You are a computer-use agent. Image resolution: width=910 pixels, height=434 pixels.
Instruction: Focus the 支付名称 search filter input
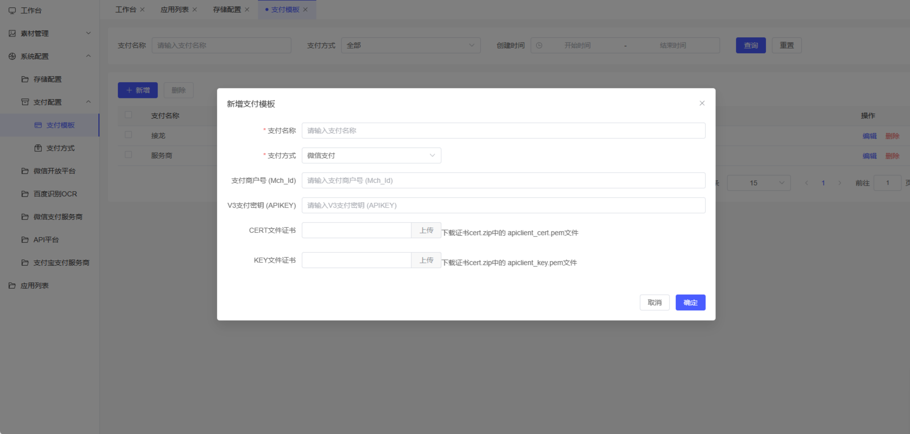coord(221,45)
